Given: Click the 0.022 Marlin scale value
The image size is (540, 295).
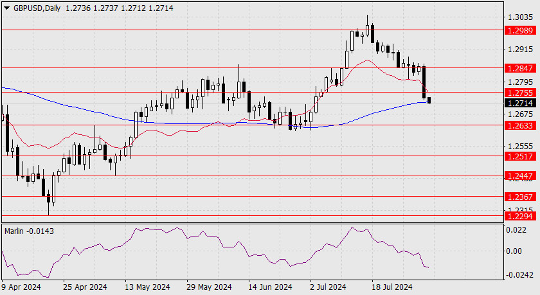Looking at the screenshot, I should (x=516, y=229).
